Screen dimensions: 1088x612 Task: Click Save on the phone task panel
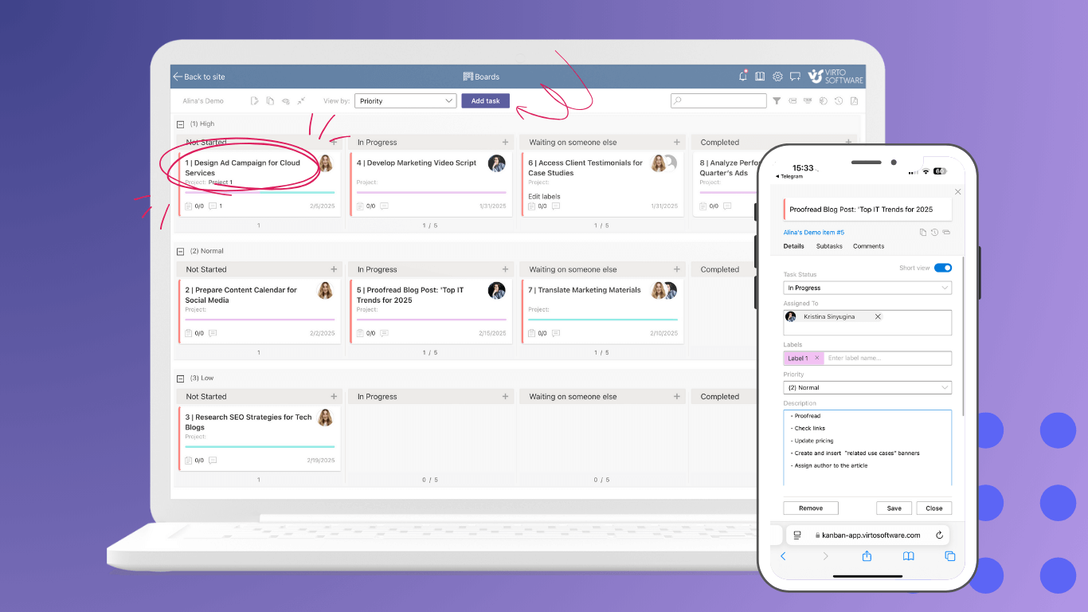894,508
